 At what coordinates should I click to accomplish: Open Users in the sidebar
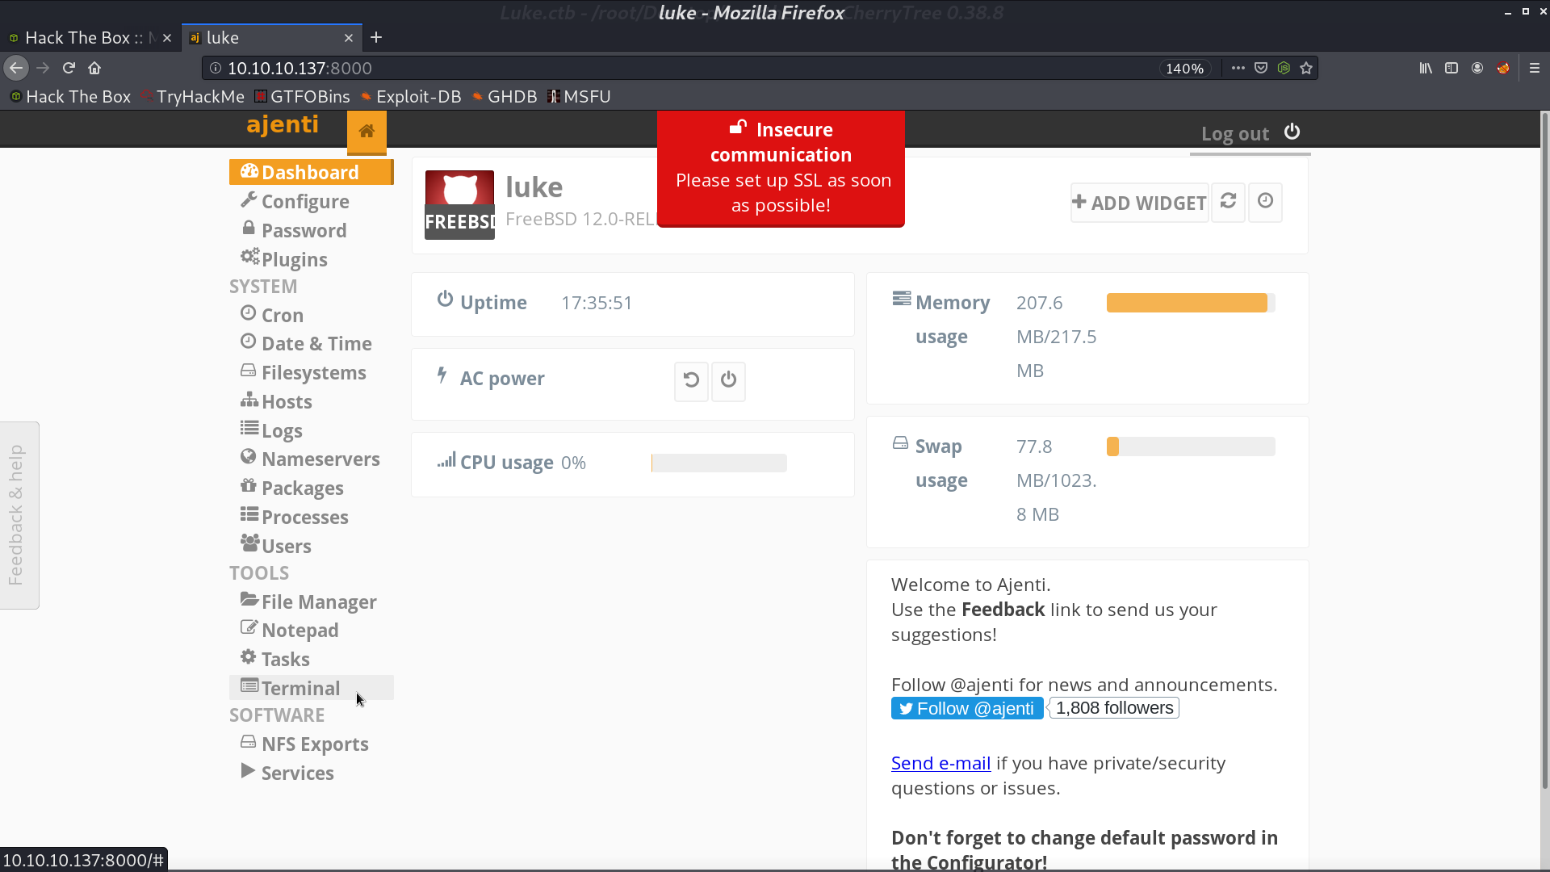click(311, 546)
